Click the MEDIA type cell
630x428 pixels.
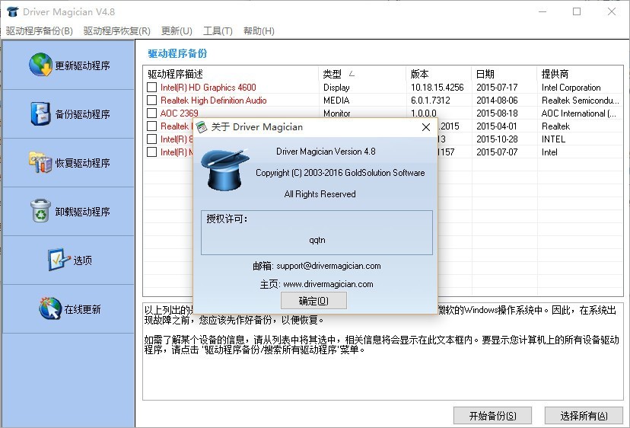(336, 101)
